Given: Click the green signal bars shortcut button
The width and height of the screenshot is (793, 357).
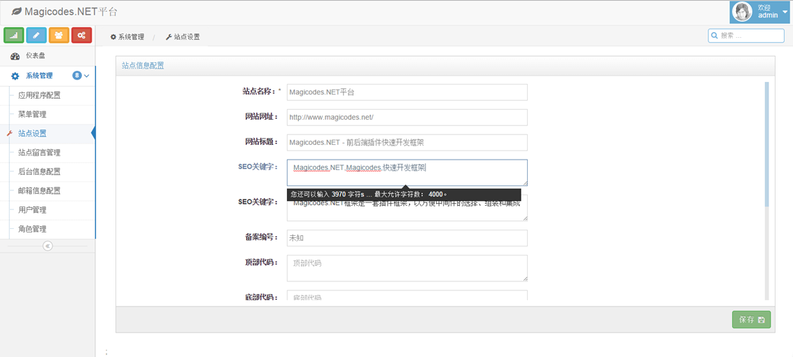Looking at the screenshot, I should tap(14, 36).
